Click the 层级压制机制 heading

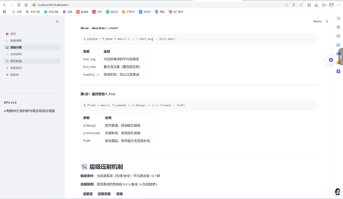pyautogui.click(x=106, y=167)
